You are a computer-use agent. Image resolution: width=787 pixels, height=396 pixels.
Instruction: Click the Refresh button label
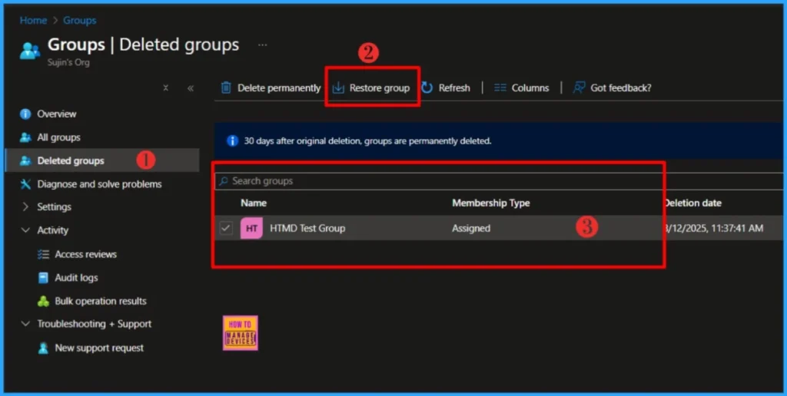tap(454, 87)
